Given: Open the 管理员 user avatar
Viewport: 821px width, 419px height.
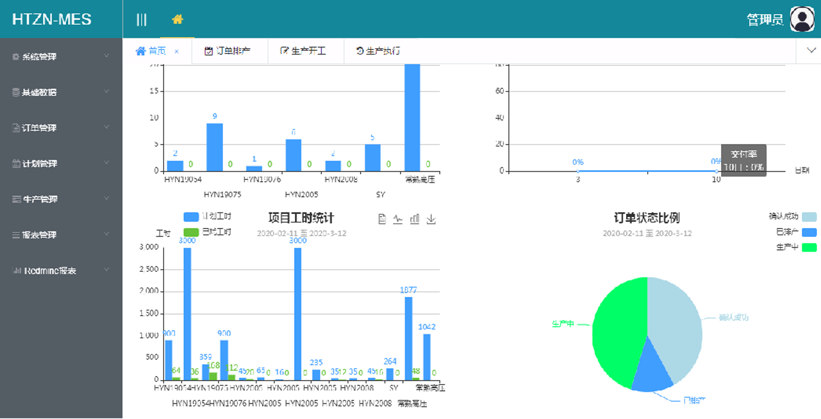Looking at the screenshot, I should (802, 19).
